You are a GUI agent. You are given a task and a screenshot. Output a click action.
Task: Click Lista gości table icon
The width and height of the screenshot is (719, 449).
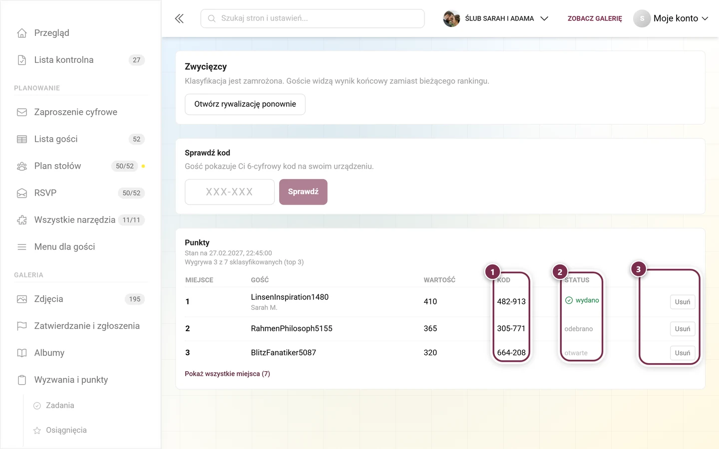coord(22,139)
